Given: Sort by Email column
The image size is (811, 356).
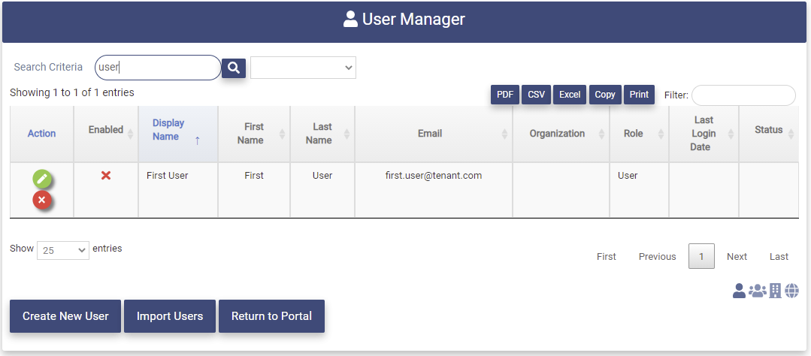Looking at the screenshot, I should 434,133.
